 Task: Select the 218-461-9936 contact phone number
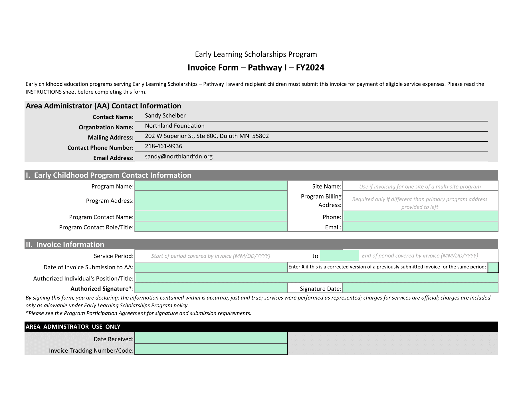[x=163, y=146]
